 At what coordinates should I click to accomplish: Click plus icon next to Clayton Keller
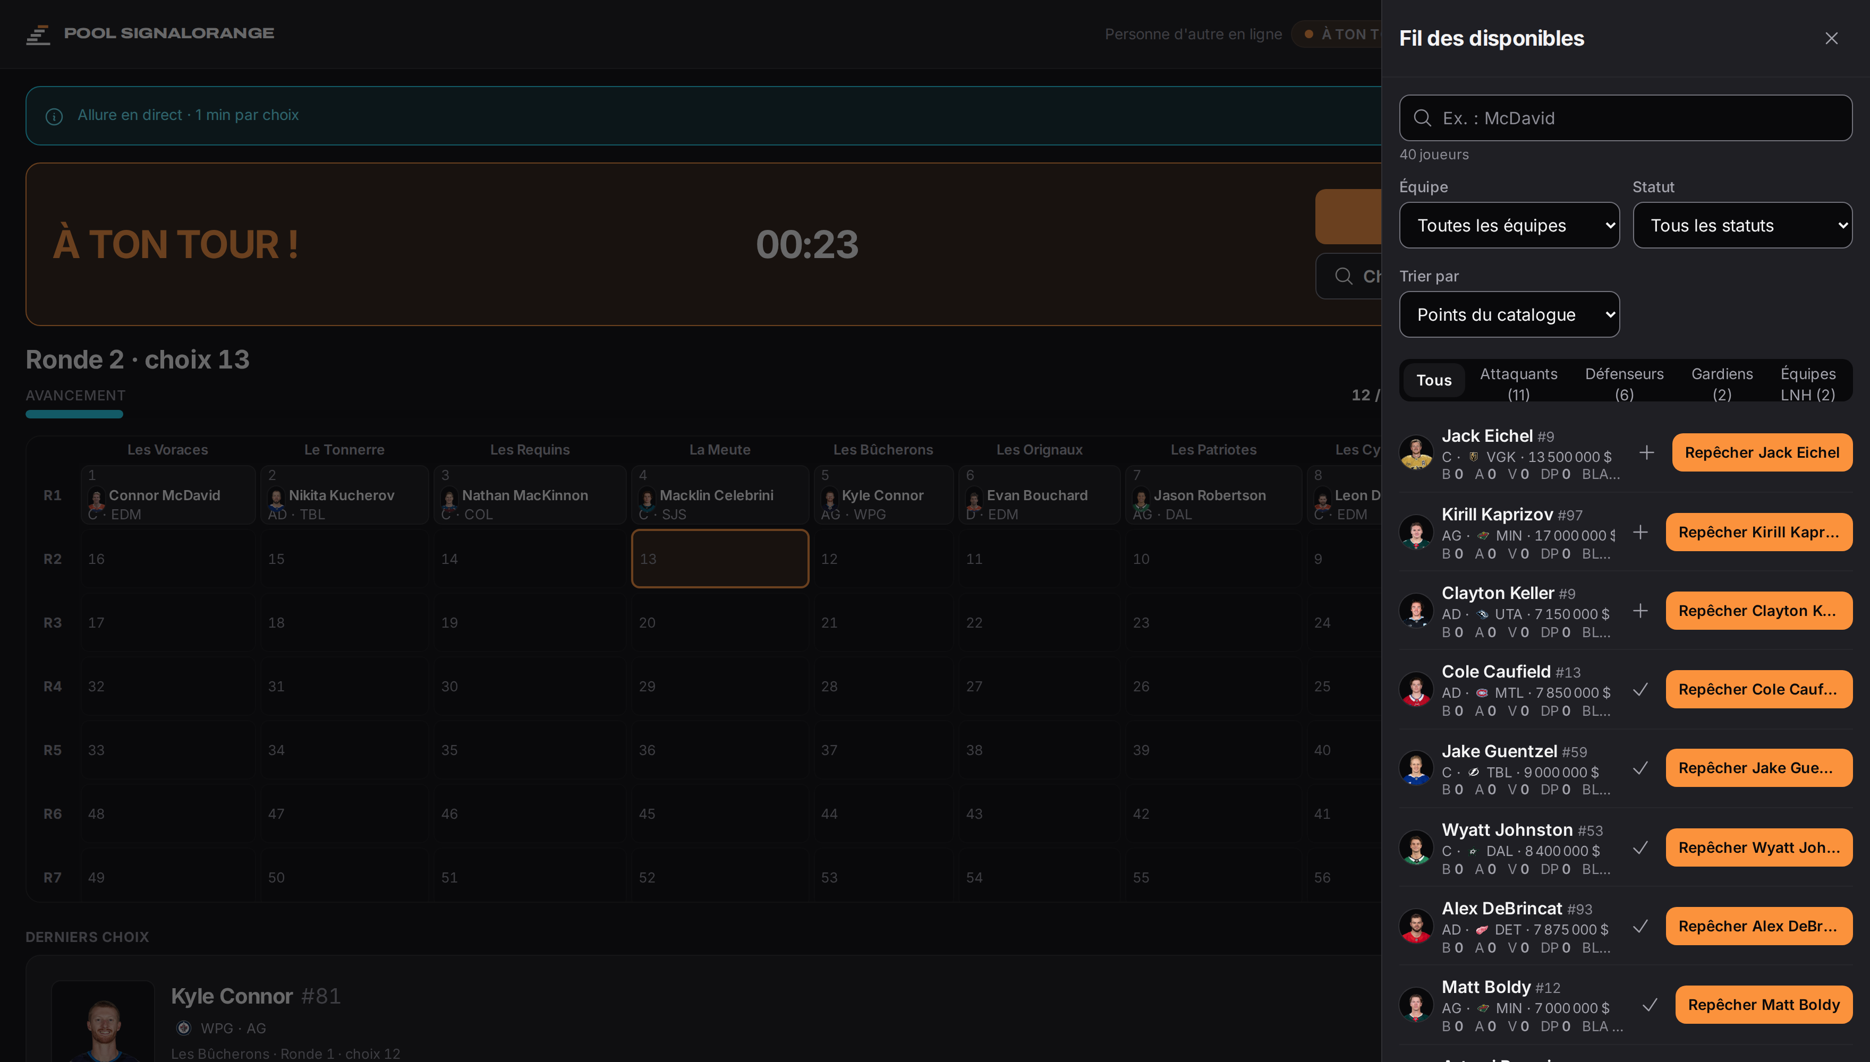pos(1640,611)
